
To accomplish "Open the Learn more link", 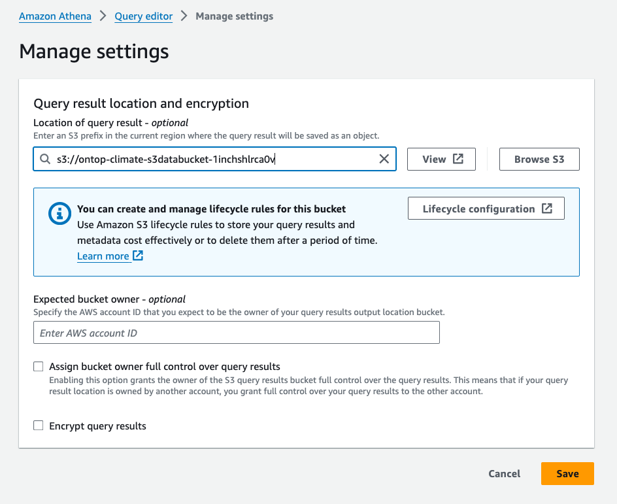I will click(103, 256).
